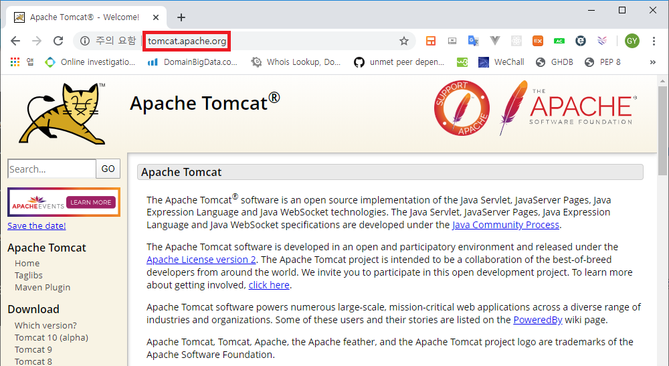This screenshot has width=669, height=366.
Task: Click the GO search button
Action: tap(108, 169)
